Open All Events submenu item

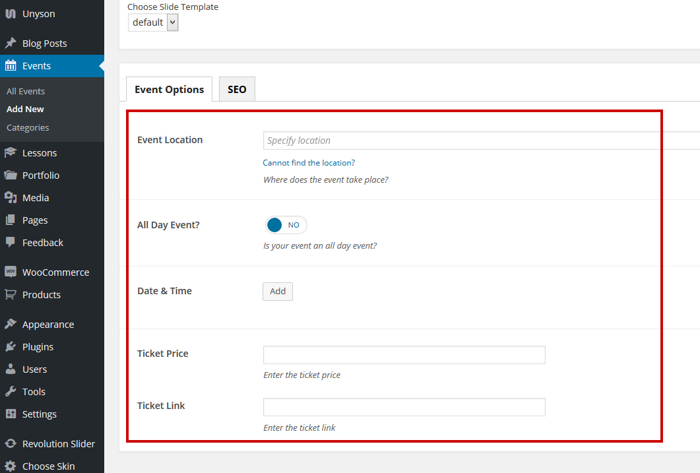click(26, 91)
